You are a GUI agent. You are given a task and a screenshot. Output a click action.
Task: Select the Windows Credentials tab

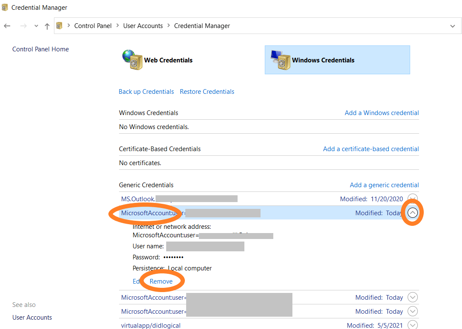coord(337,60)
